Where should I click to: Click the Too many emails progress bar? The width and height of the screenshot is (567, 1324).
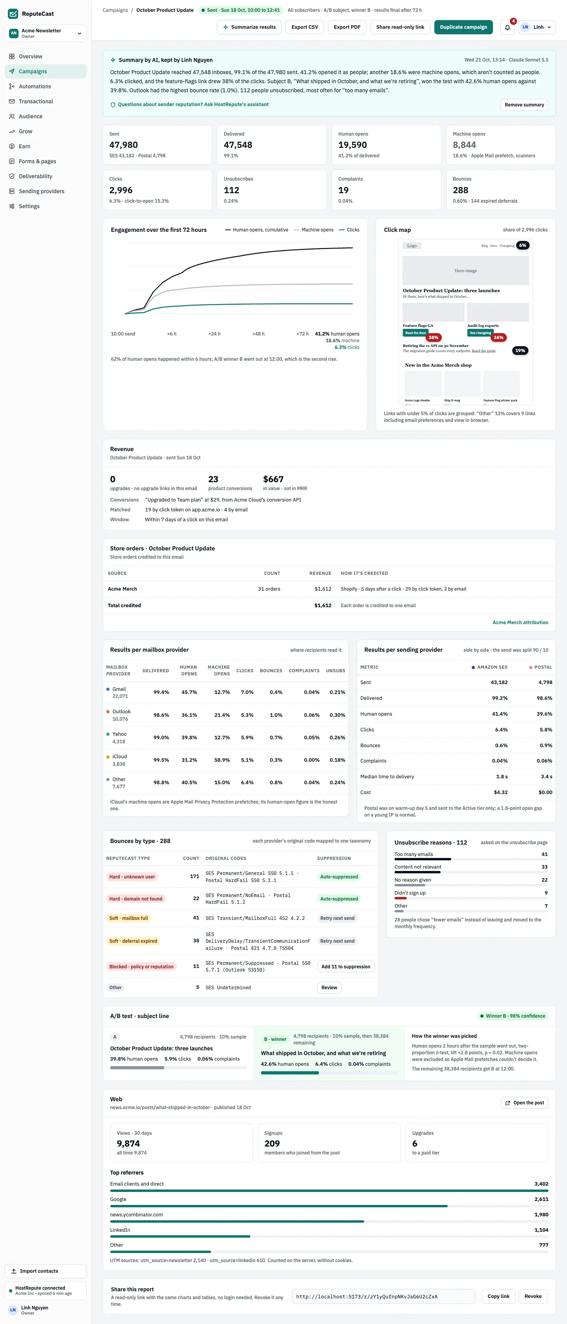pyautogui.click(x=471, y=860)
